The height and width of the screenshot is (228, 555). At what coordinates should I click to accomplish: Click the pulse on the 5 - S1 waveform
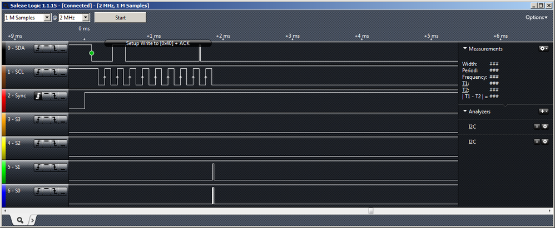click(213, 172)
